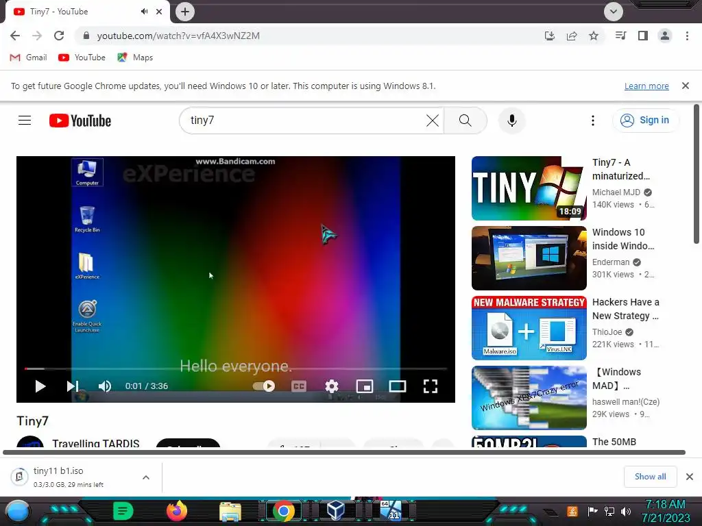This screenshot has width=702, height=526.
Task: Run search with magnifier button
Action: click(465, 121)
